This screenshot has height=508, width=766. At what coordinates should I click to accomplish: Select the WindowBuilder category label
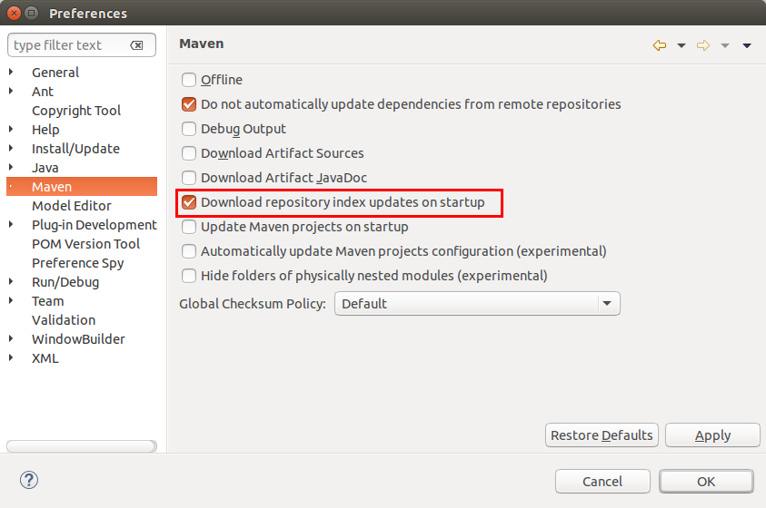point(78,339)
